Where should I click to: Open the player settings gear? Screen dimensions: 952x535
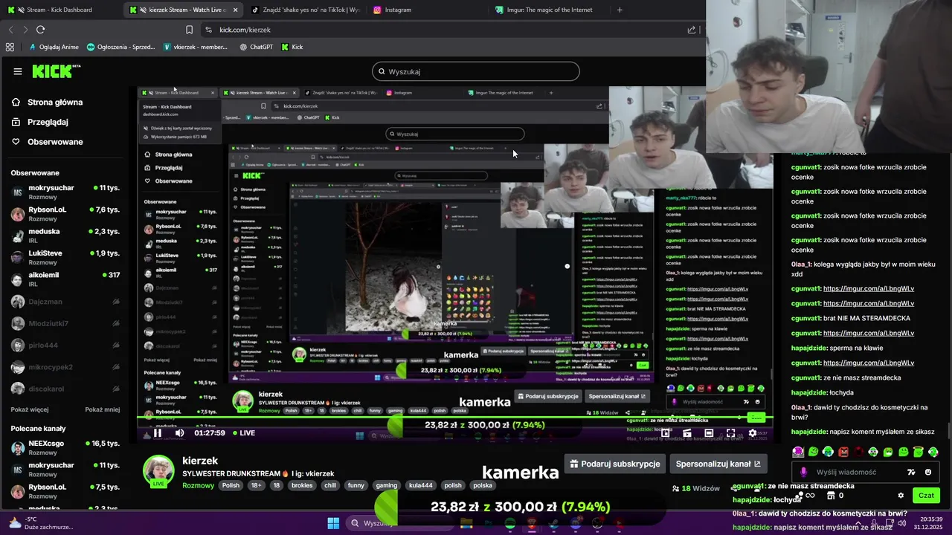click(752, 433)
